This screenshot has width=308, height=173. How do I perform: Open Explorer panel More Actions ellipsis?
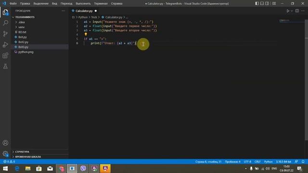tap(63, 11)
